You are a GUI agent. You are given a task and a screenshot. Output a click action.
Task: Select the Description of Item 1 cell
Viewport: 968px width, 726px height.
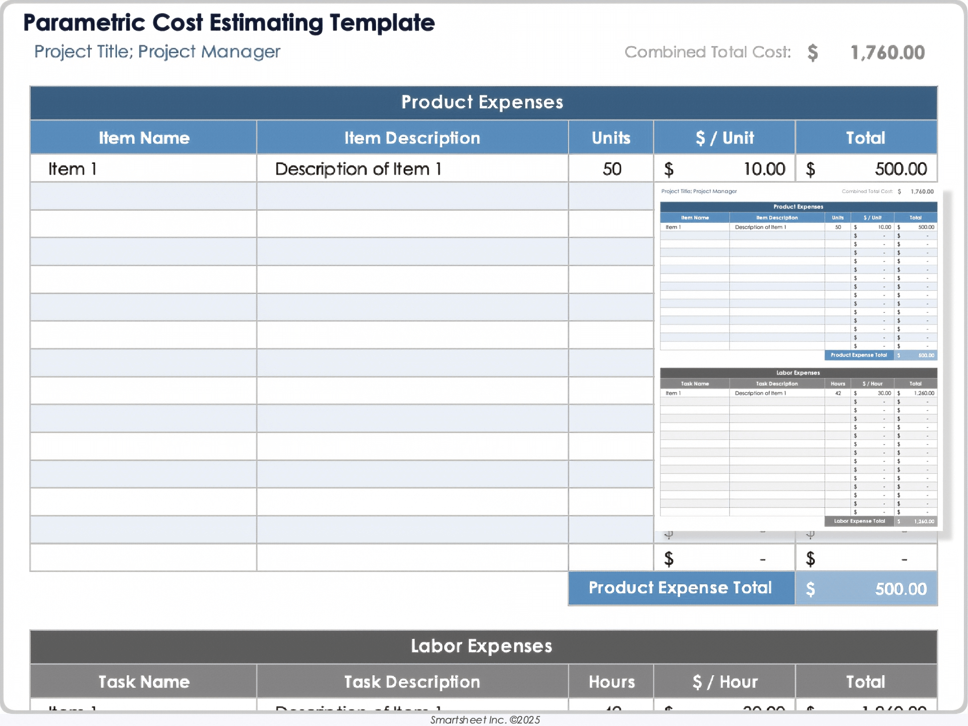[x=411, y=169]
